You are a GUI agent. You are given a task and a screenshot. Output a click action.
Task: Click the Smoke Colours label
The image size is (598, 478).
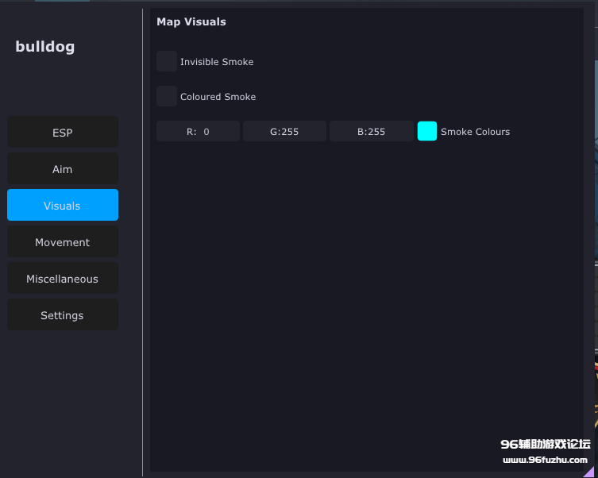(475, 132)
